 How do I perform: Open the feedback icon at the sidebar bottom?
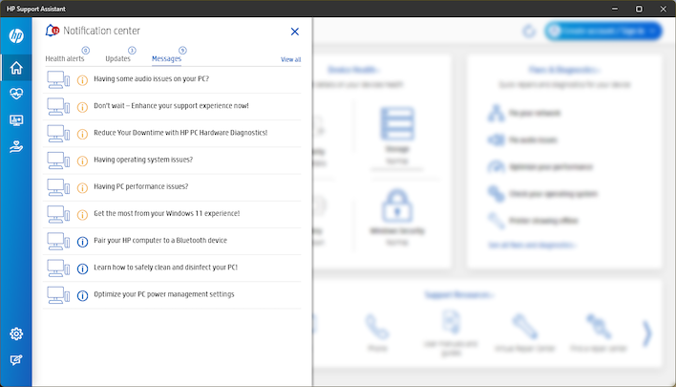tap(16, 360)
